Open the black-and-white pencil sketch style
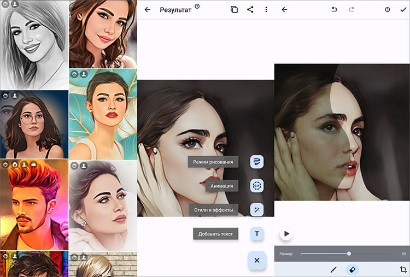This screenshot has height=277, width=410. tap(34, 45)
